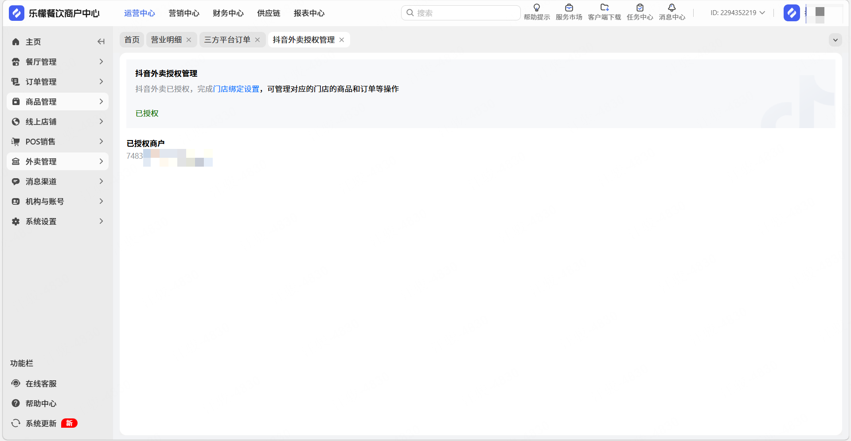The height and width of the screenshot is (441, 851).
Task: Click the 消息渠道 chat icon
Action: [x=16, y=181]
